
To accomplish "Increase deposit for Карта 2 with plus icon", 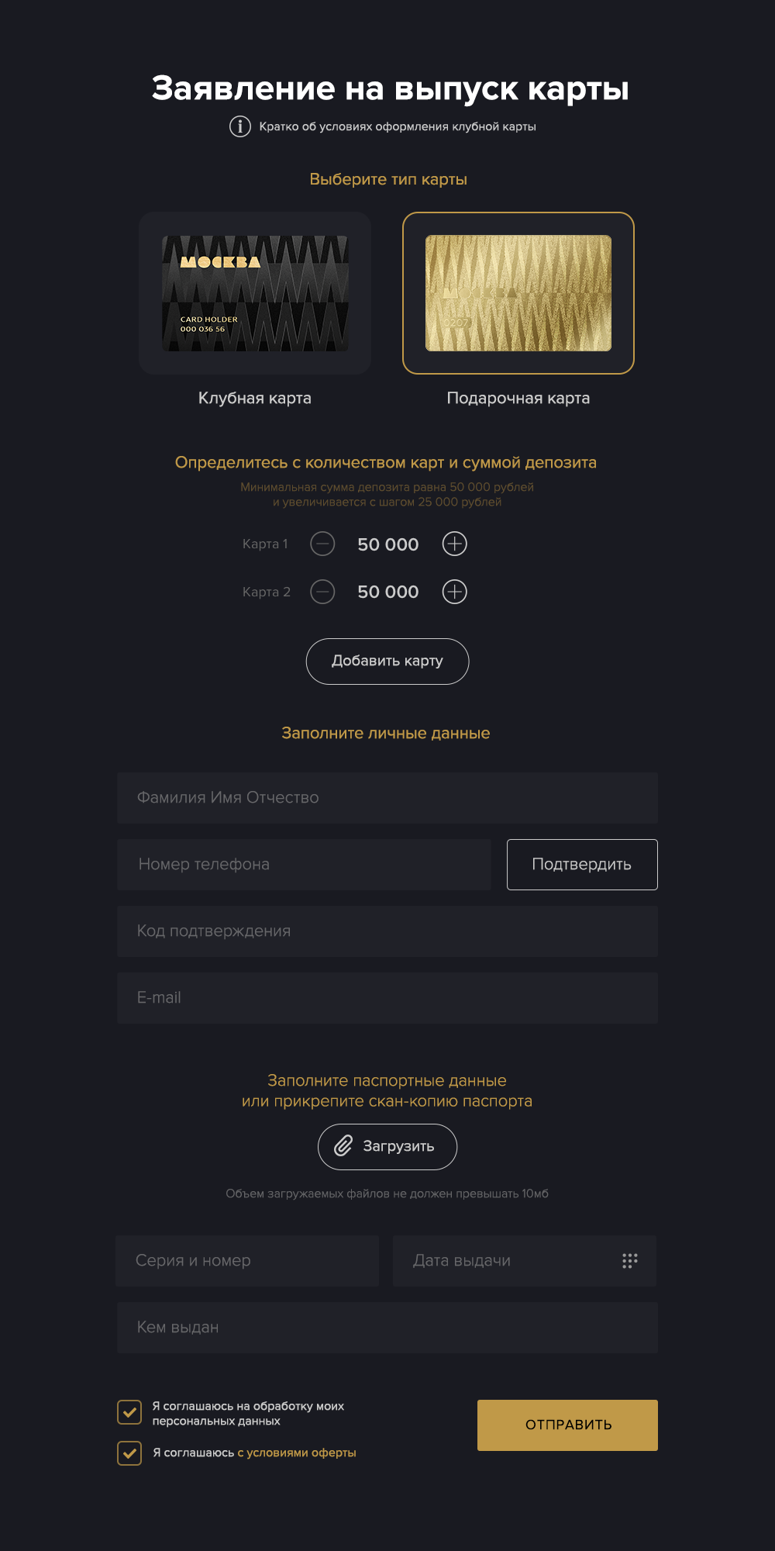I will (x=454, y=592).
